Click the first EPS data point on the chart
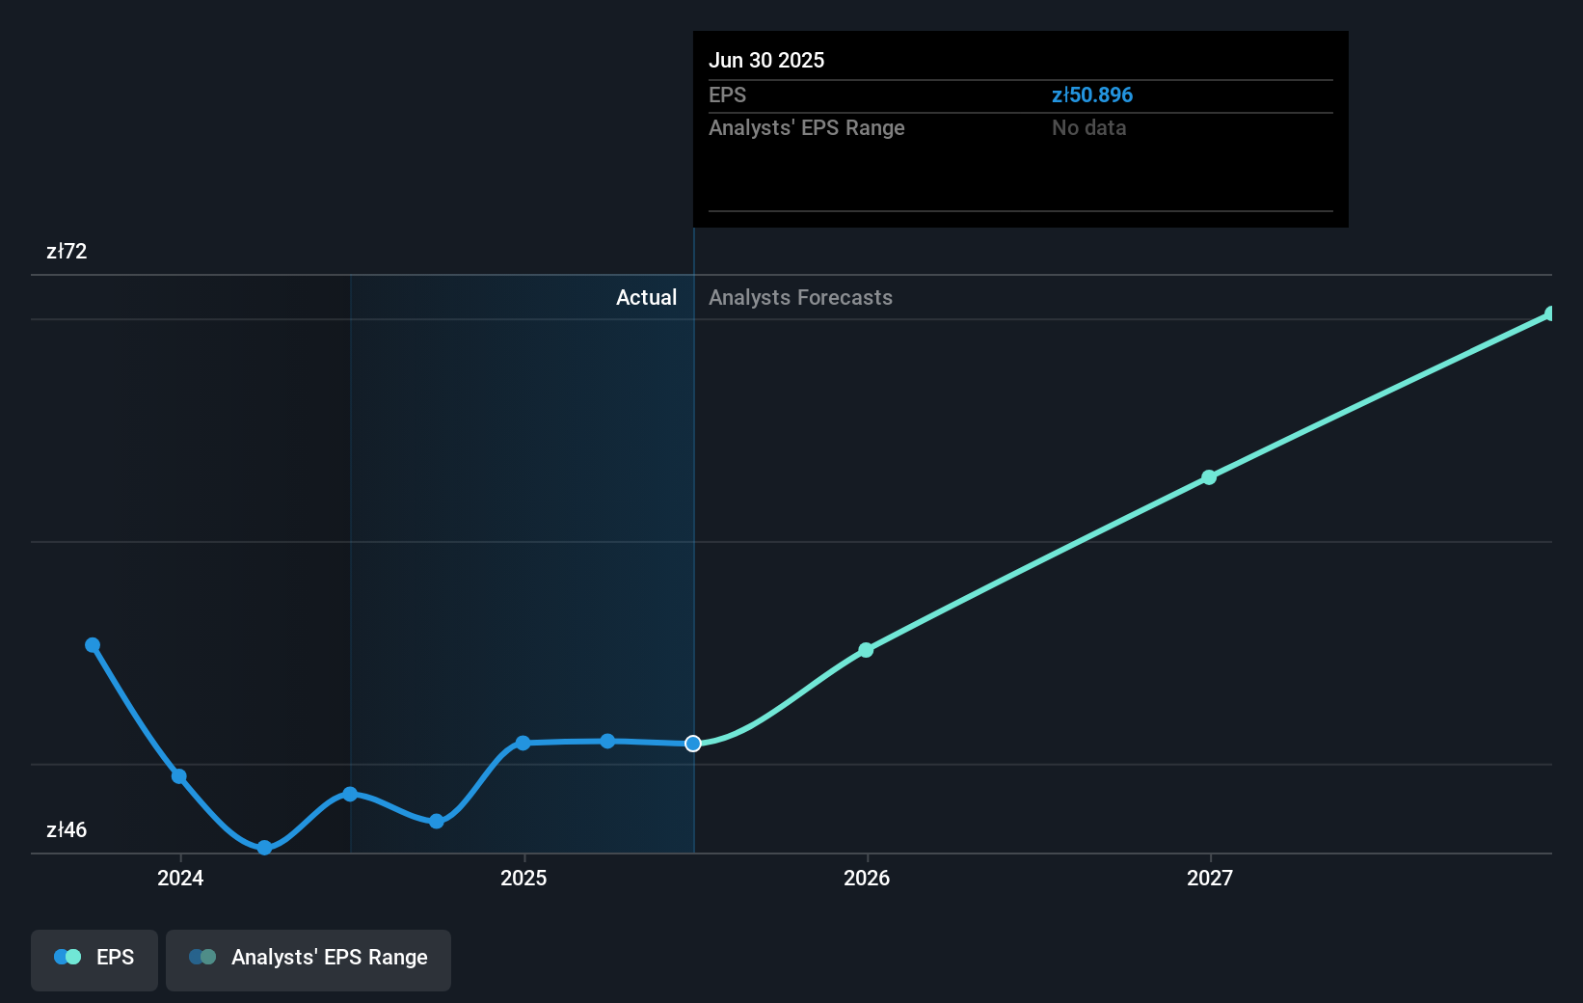Viewport: 1583px width, 1003px height. pyautogui.click(x=92, y=644)
